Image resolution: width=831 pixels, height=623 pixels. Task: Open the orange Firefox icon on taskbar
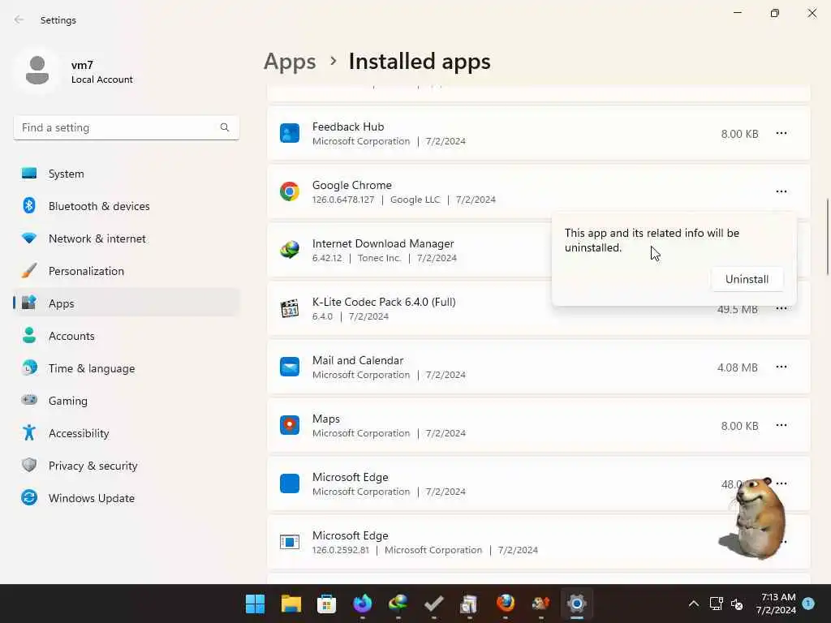click(505, 604)
